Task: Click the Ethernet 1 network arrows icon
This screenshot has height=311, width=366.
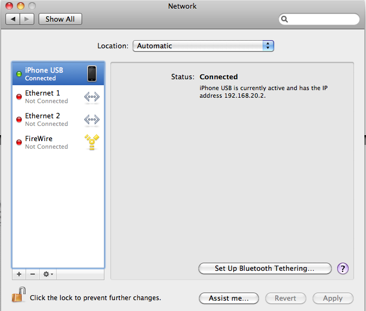Action: coord(92,97)
